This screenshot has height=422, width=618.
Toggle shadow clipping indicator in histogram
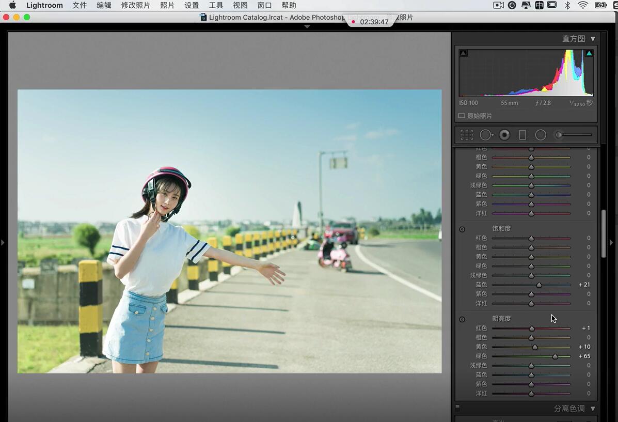pos(463,53)
